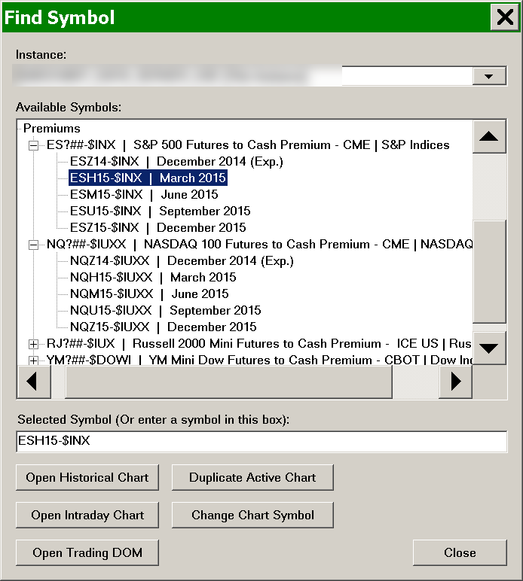Select NQ?##-$IUXX NASDAQ 100 Futures to Cash Premium

tap(259, 244)
